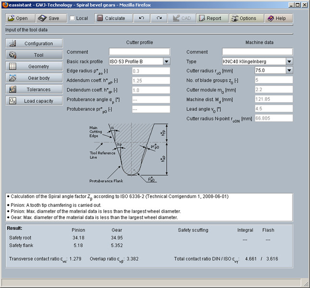This screenshot has height=288, width=310.
Task: Select the Tolerances section
Action: pyautogui.click(x=35, y=89)
